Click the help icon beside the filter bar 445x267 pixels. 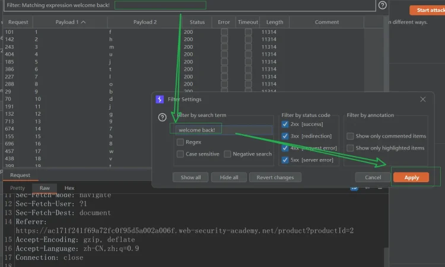399,5
